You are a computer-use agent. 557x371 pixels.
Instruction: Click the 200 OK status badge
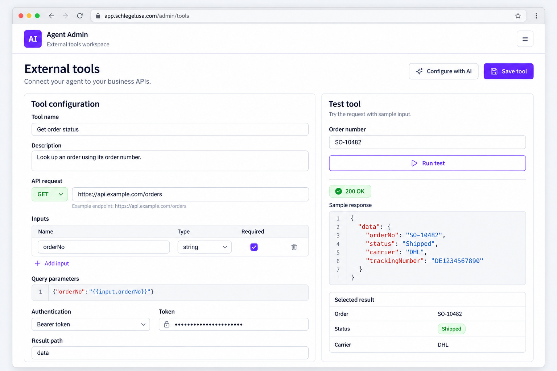350,191
